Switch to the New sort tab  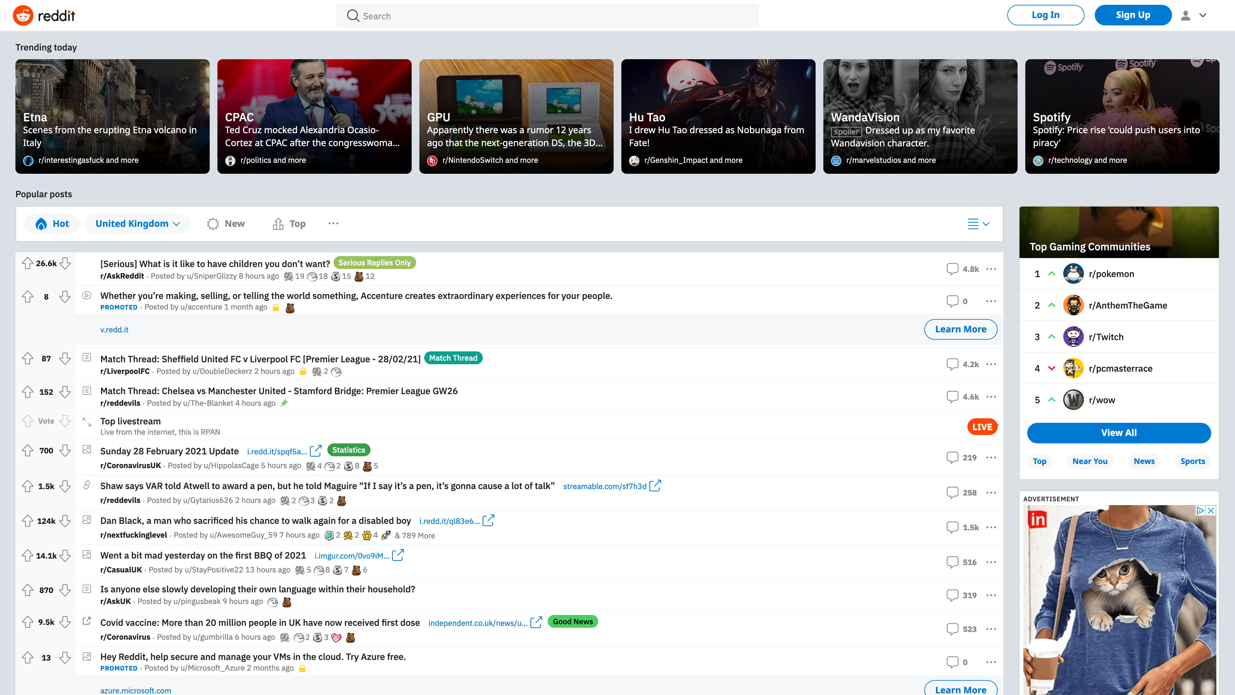(226, 224)
